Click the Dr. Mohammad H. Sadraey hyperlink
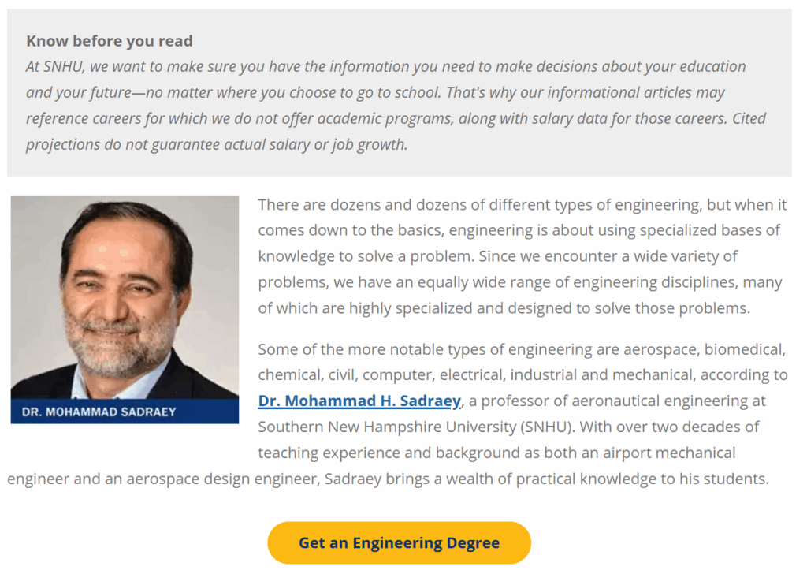Screen dimensions: 807x585 click(x=359, y=401)
